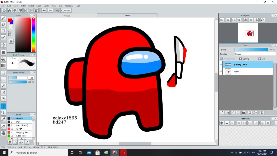Select the Move tool
The height and width of the screenshot is (156, 277).
coord(3,45)
